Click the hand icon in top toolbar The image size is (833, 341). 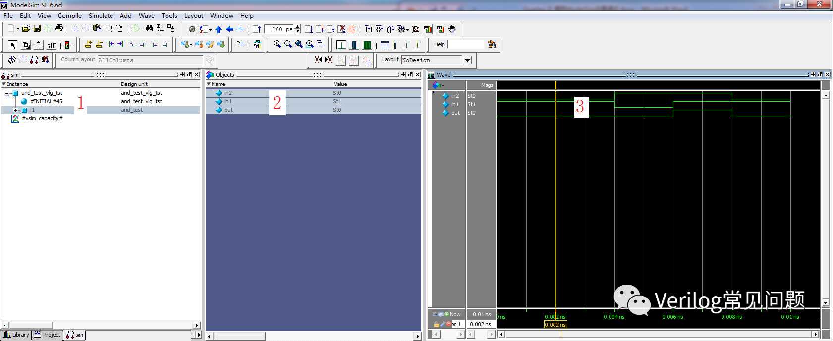452,29
